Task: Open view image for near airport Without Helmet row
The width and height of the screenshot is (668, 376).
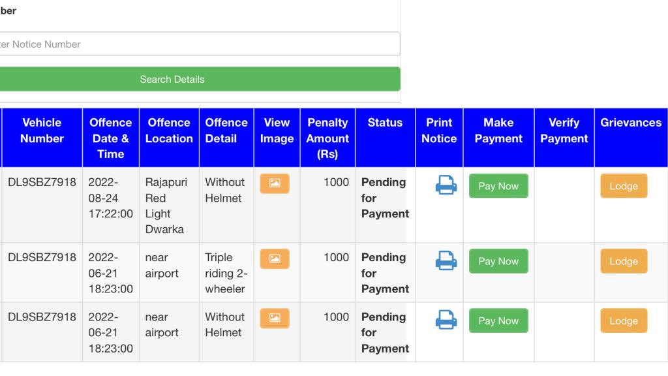Action: [275, 318]
